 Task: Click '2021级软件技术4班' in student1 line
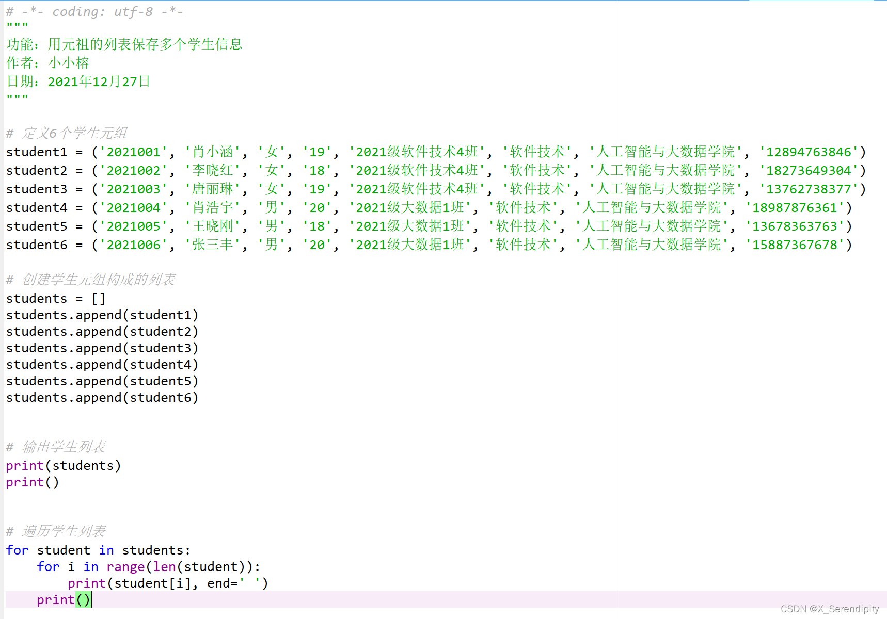[417, 152]
